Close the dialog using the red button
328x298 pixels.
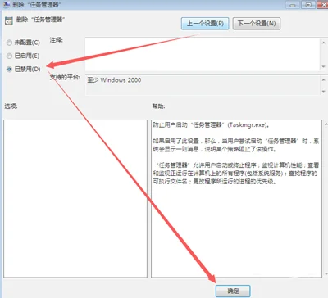pos(322,5)
